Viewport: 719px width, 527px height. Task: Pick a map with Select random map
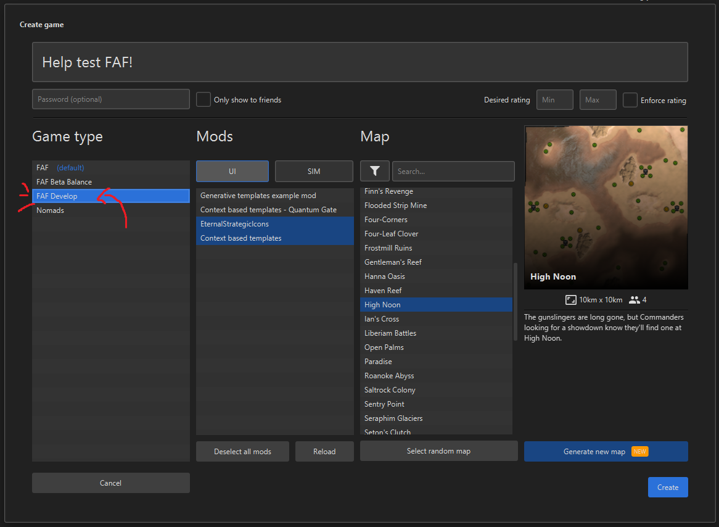[439, 451]
